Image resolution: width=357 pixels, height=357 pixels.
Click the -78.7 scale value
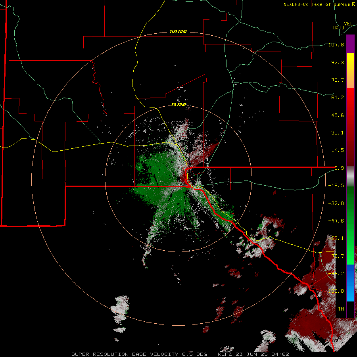click(x=336, y=256)
